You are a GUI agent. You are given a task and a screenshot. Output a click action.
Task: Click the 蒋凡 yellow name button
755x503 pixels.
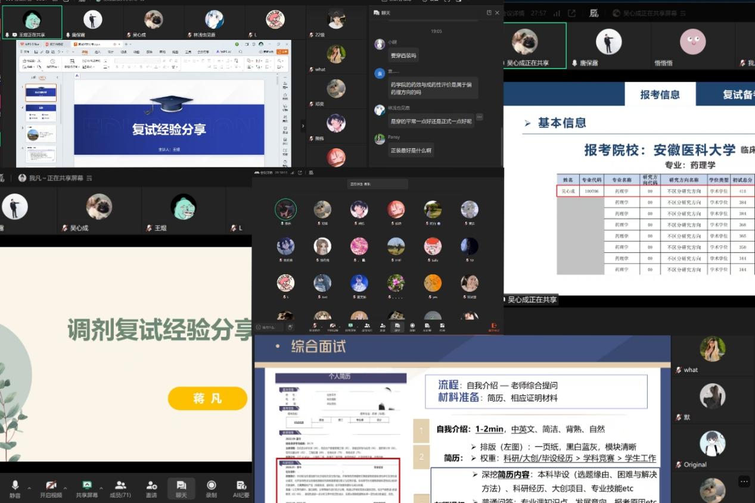coord(207,398)
